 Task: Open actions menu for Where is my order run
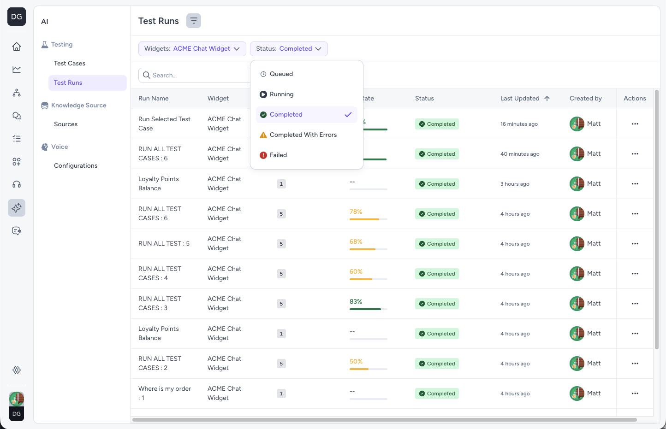pos(635,394)
